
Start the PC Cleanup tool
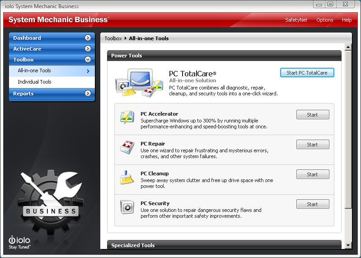tap(312, 174)
